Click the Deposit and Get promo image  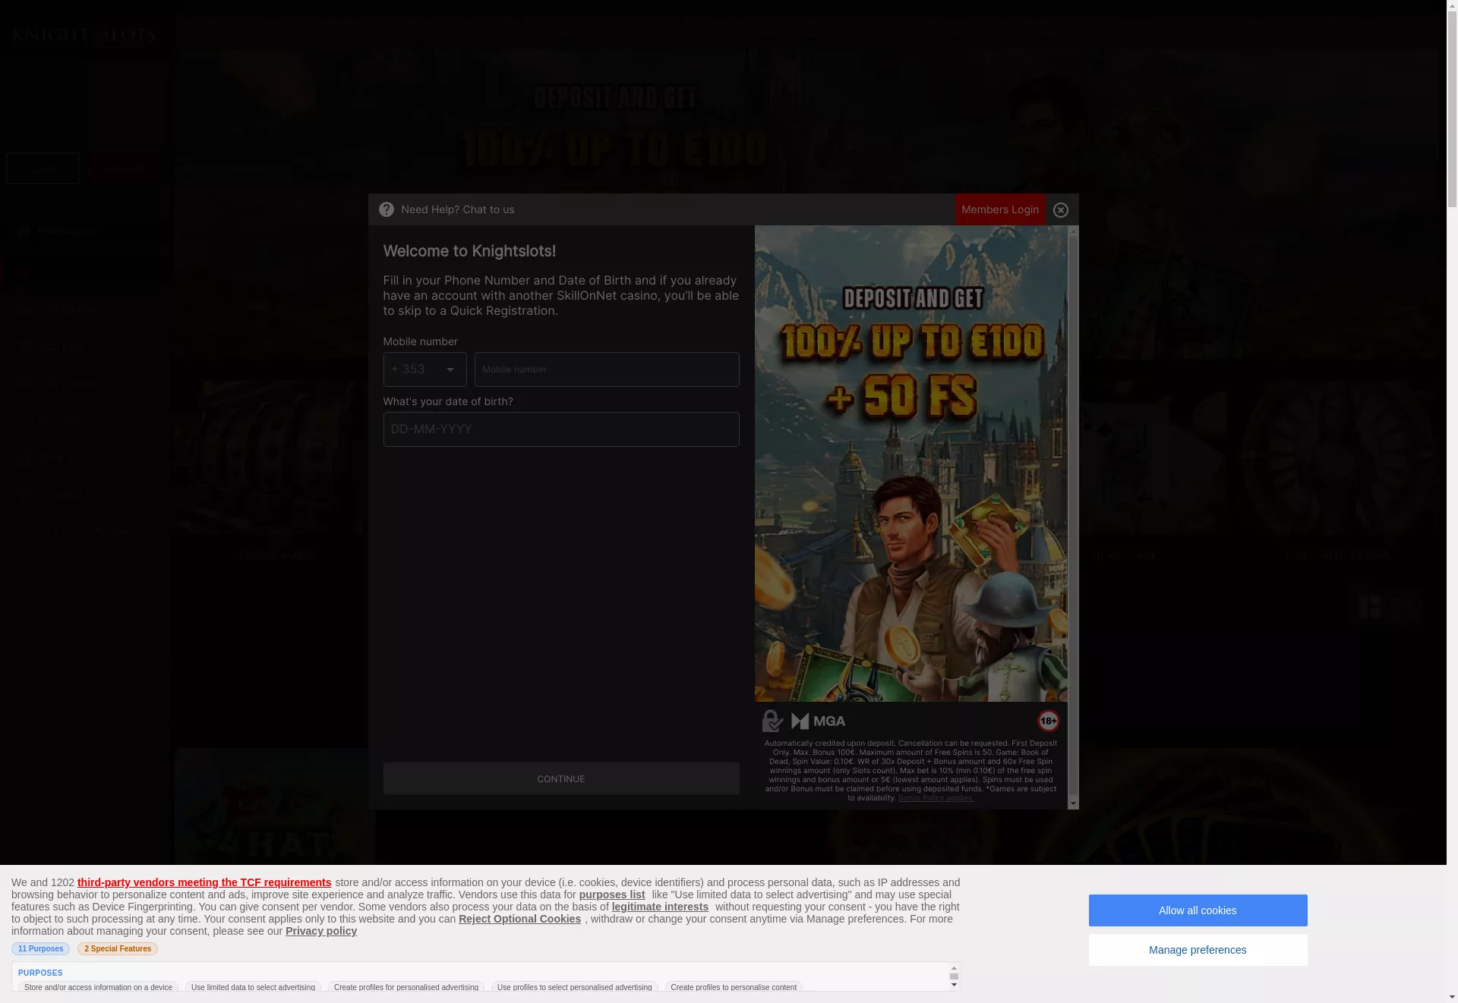tap(911, 464)
